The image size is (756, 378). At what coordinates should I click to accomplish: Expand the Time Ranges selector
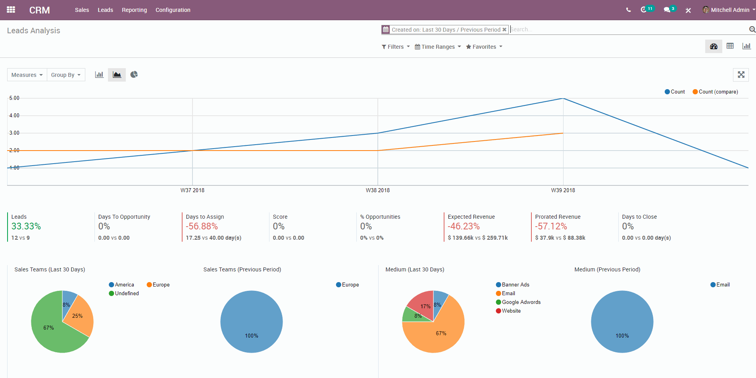pos(437,46)
